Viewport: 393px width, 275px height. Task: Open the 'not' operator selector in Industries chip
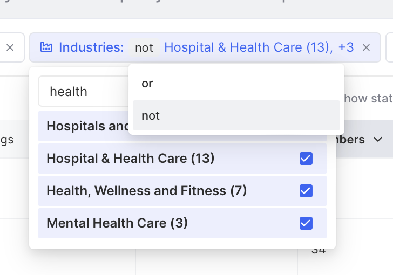click(144, 47)
